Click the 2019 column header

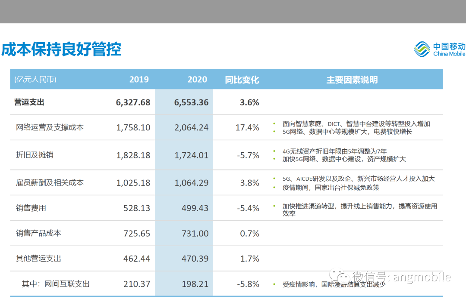[x=139, y=80]
